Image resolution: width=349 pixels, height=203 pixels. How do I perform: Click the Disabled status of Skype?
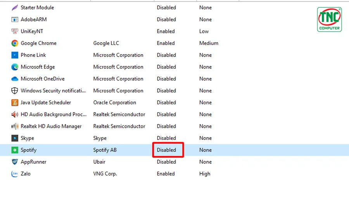click(x=166, y=138)
